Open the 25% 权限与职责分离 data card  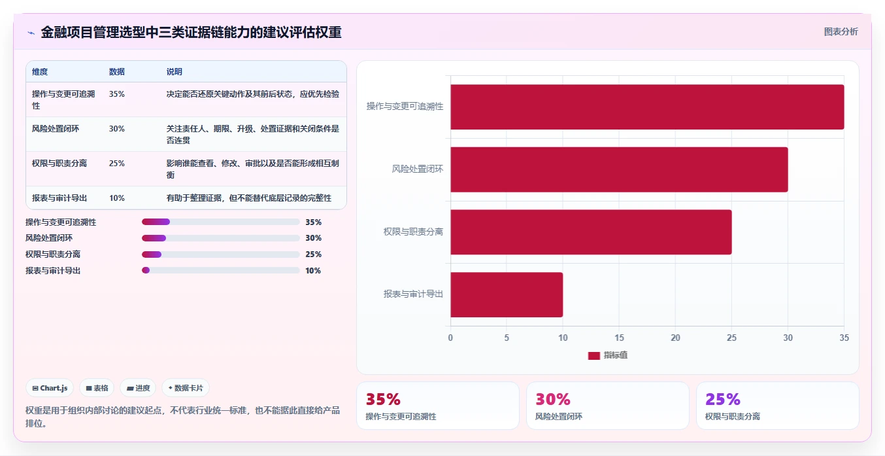[778, 406]
